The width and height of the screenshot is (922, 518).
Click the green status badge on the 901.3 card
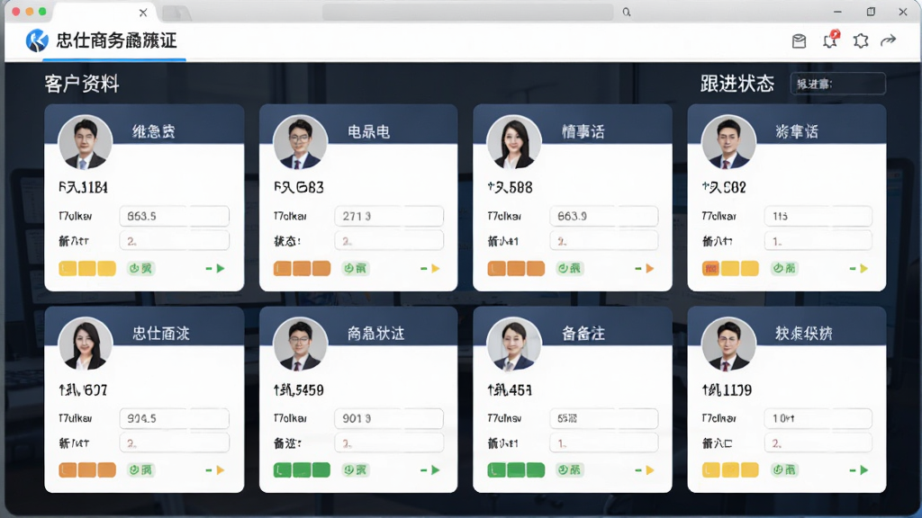point(356,469)
